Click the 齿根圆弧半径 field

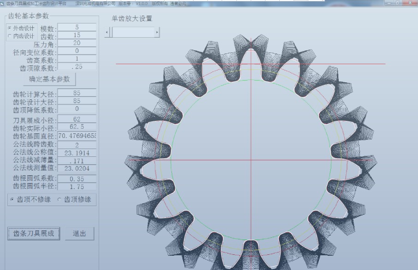click(77, 187)
